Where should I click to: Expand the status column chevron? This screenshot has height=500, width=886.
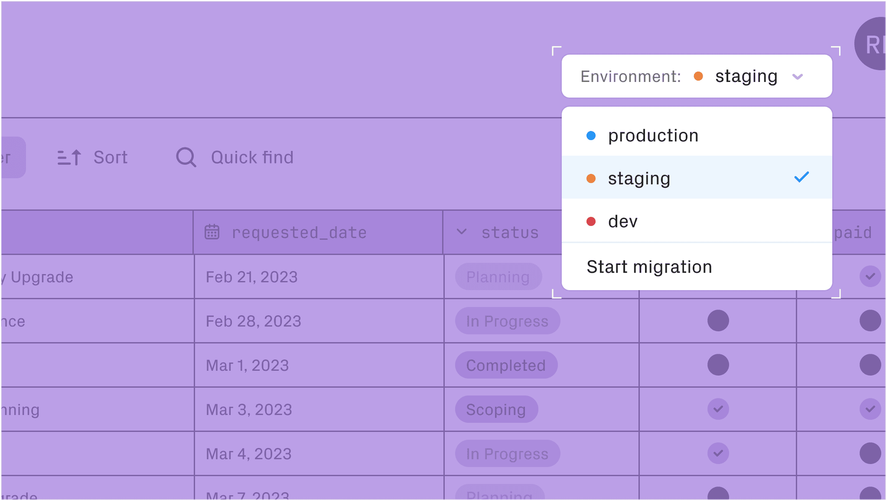[462, 232]
